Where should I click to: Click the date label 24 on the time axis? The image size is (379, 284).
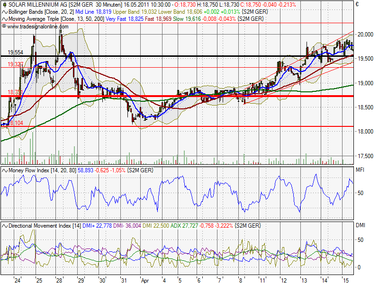click(x=17, y=280)
